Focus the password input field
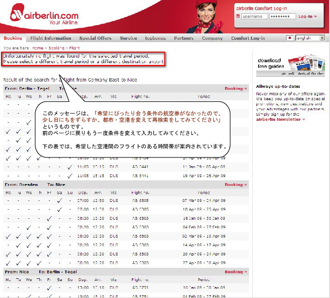This screenshot has height=298, width=330. (x=283, y=16)
